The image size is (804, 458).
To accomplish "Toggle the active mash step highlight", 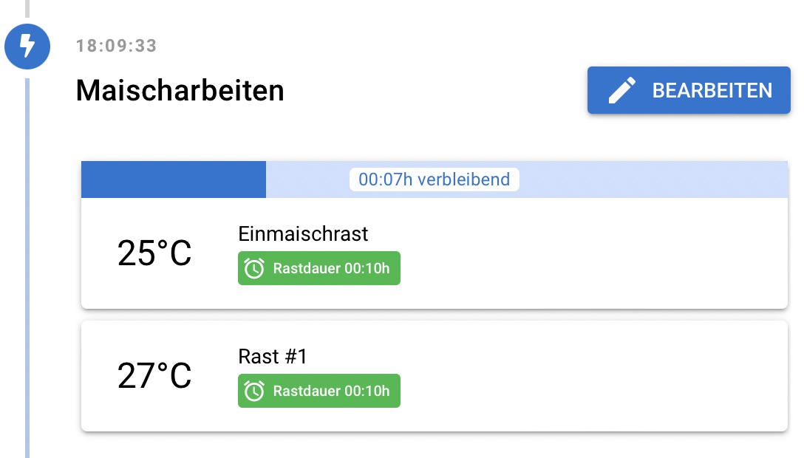I will pos(174,179).
